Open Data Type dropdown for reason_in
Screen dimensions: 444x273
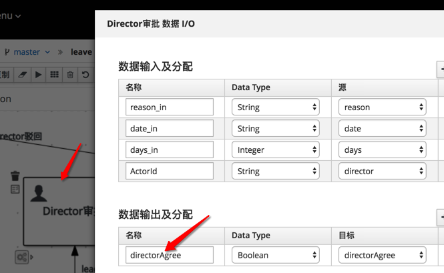click(x=275, y=107)
